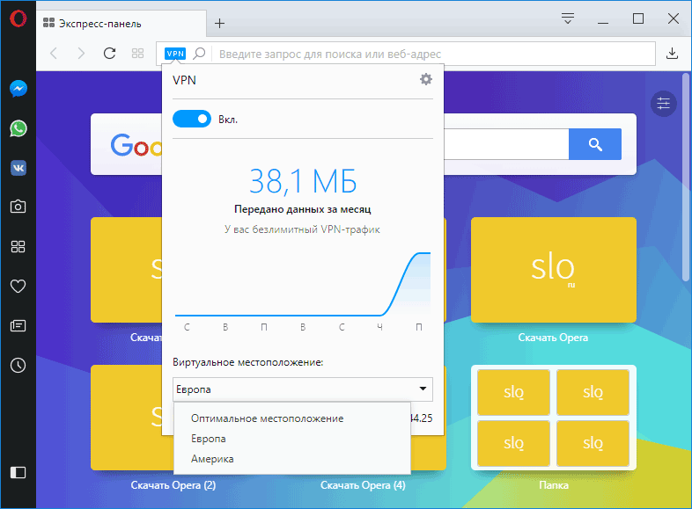Open personal news sidebar icon
This screenshot has height=509, width=692.
click(x=18, y=325)
